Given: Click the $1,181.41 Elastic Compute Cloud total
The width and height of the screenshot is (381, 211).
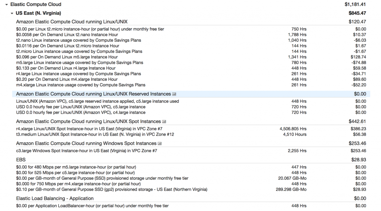Looking at the screenshot, I should pos(355,4).
